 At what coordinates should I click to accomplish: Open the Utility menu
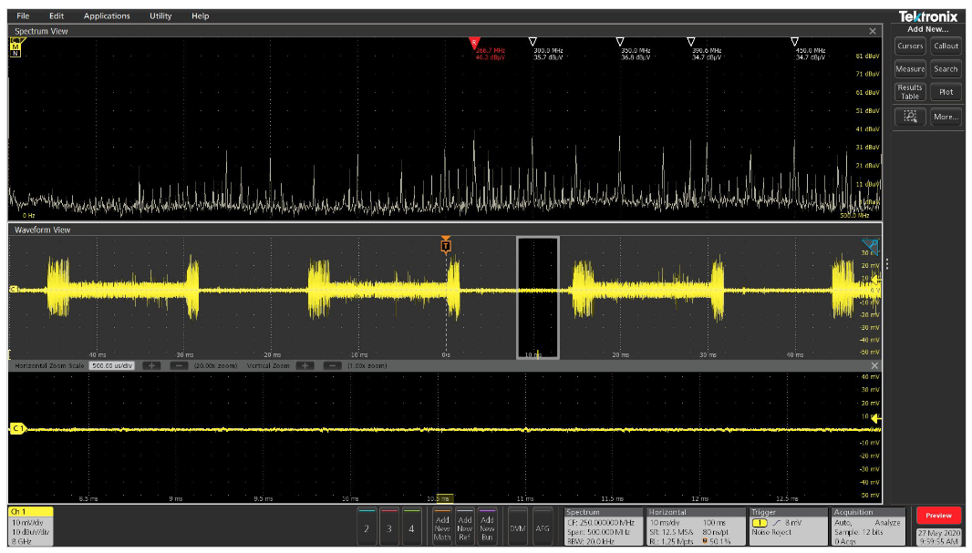tap(160, 15)
